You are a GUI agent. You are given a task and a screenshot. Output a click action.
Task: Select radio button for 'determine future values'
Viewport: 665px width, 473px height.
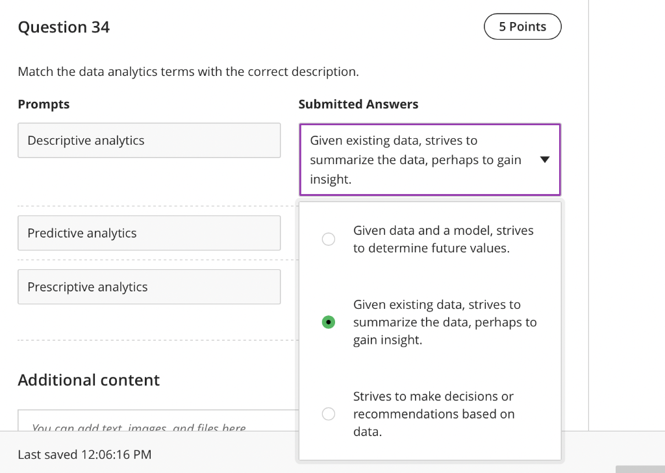click(329, 239)
